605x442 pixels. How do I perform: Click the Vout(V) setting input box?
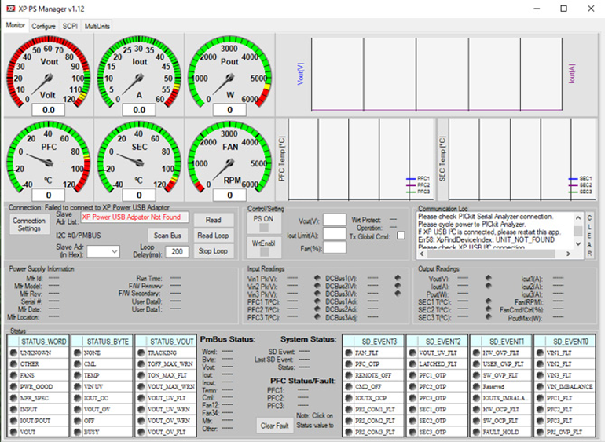(335, 220)
